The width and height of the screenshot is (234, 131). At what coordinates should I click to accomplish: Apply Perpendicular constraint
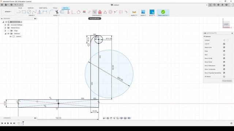[x=95, y=12]
